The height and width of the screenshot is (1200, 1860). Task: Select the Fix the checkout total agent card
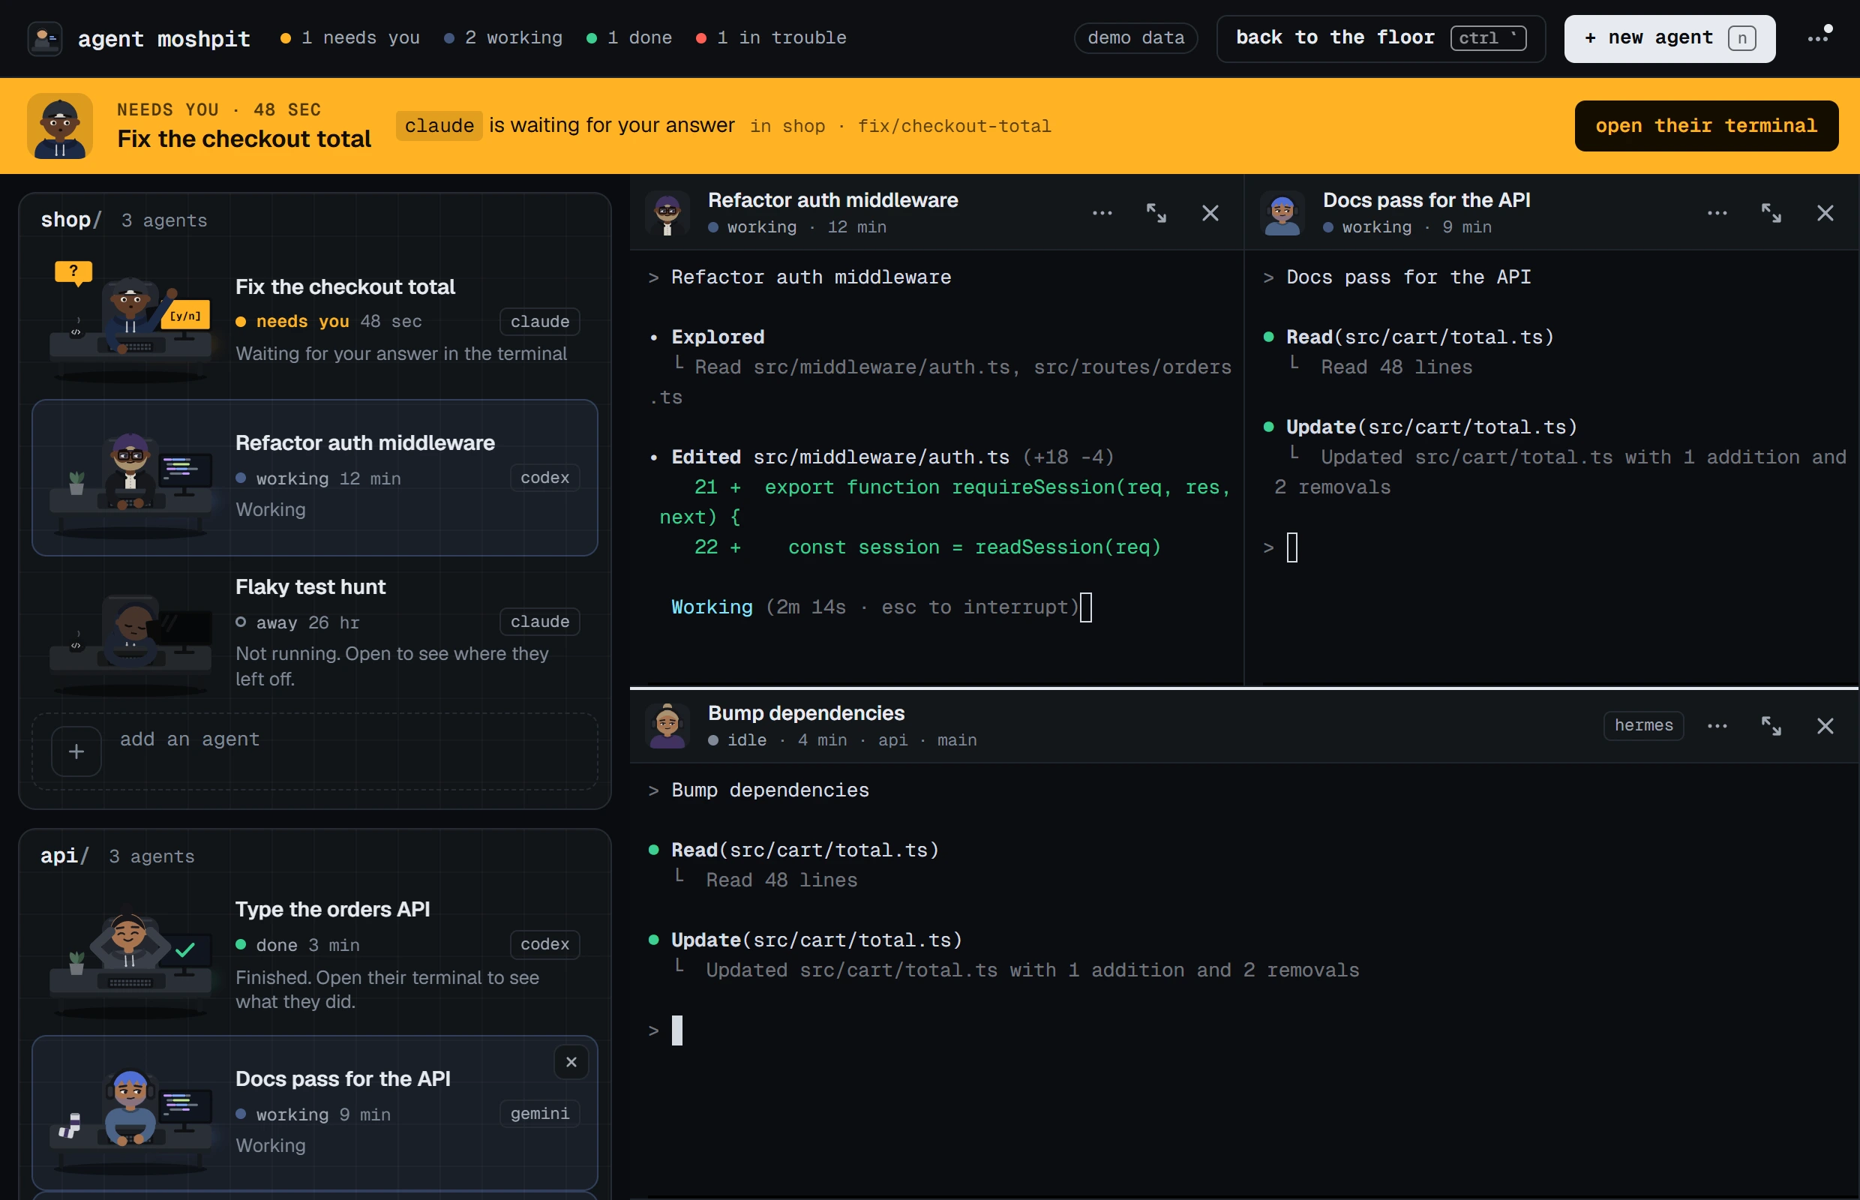click(315, 321)
